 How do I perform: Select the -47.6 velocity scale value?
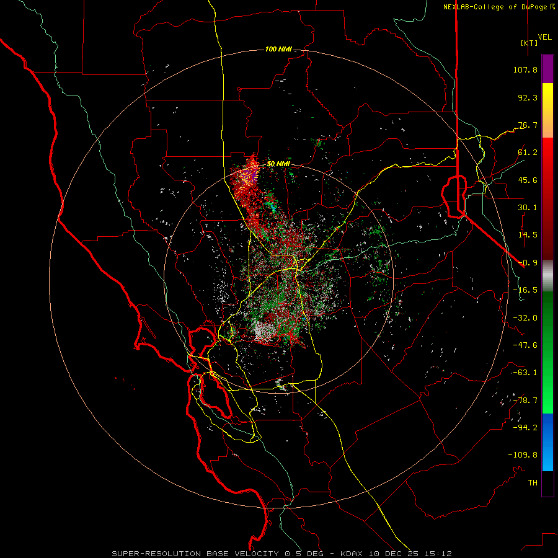525,345
